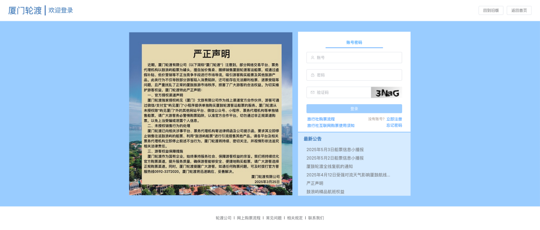Open 旅行社互联网购票使用须知 link

(331, 125)
